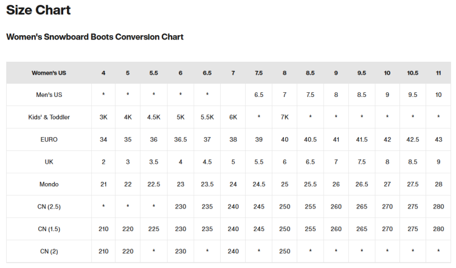The image size is (456, 268).
Task: Select the EURO 34 cell
Action: pos(103,139)
